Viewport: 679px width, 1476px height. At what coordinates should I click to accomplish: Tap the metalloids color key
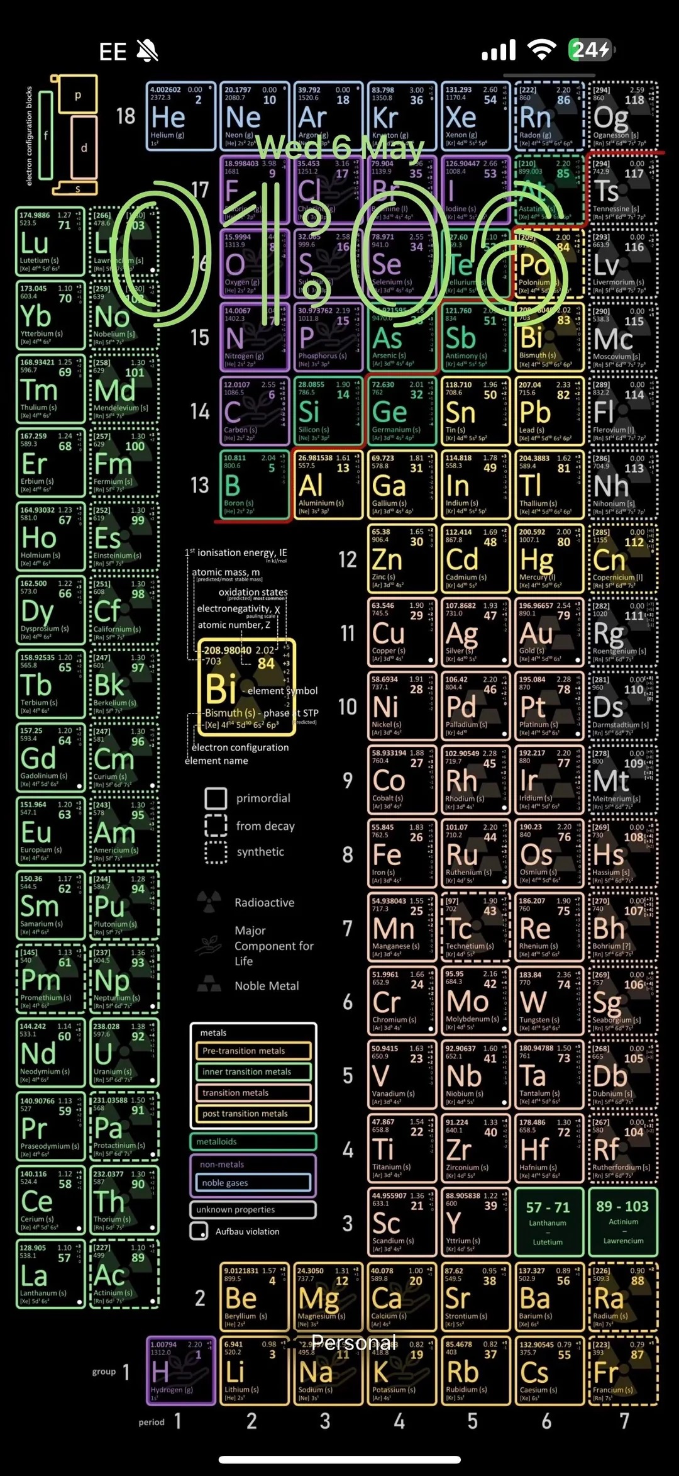click(x=253, y=1141)
